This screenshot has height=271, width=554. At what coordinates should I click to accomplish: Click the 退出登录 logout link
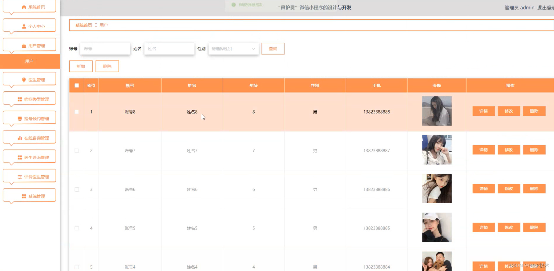coord(545,8)
